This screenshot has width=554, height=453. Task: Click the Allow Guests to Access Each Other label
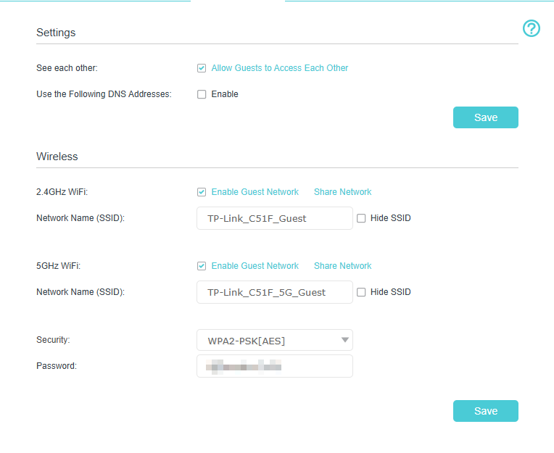tap(279, 68)
